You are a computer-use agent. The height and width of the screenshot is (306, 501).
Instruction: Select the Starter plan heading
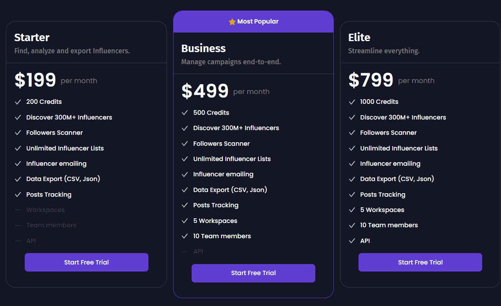pos(32,37)
